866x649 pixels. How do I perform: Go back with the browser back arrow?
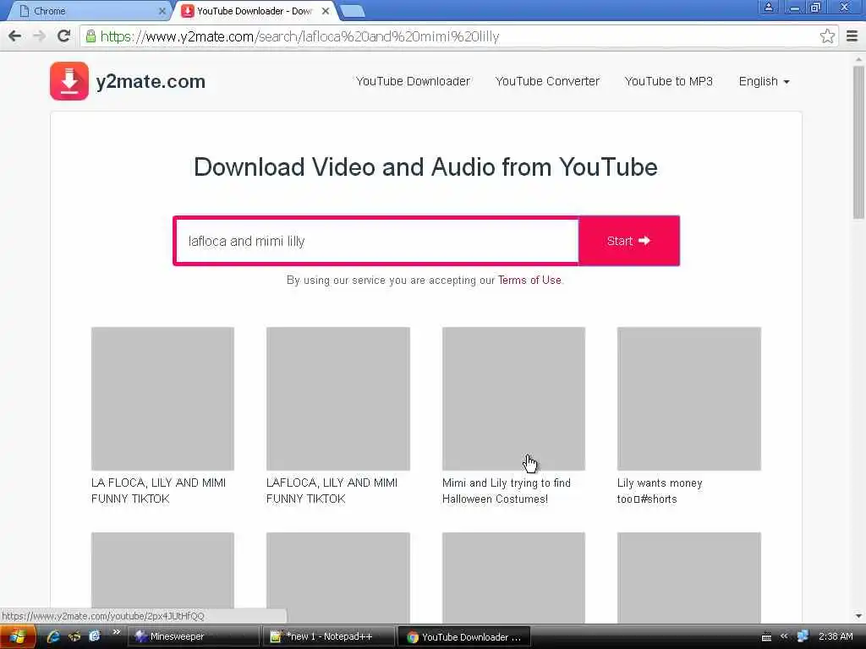15,36
